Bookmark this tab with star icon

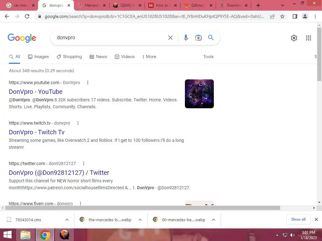pyautogui.click(x=282, y=16)
